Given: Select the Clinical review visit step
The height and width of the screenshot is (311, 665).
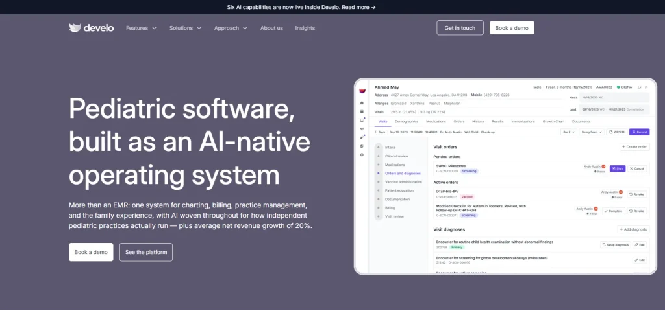Looking at the screenshot, I should point(397,156).
